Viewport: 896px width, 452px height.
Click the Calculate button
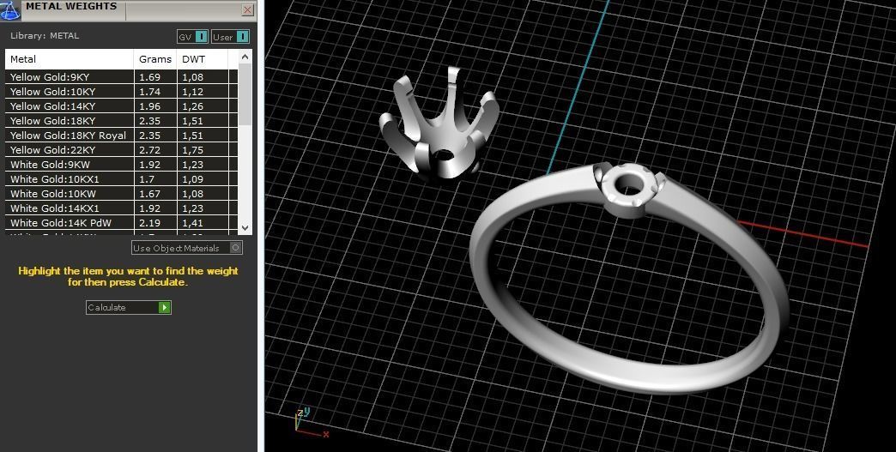tap(129, 307)
